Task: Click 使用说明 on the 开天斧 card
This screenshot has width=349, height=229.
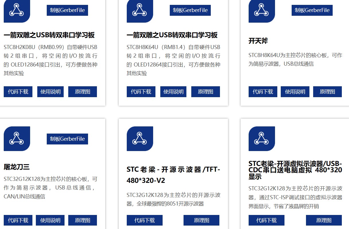Action: tap(295, 92)
